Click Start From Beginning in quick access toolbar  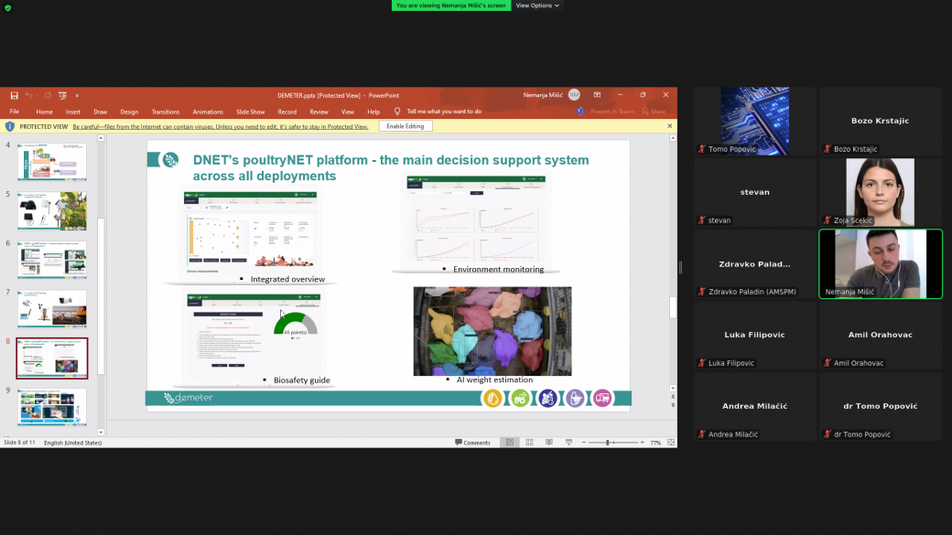point(62,95)
